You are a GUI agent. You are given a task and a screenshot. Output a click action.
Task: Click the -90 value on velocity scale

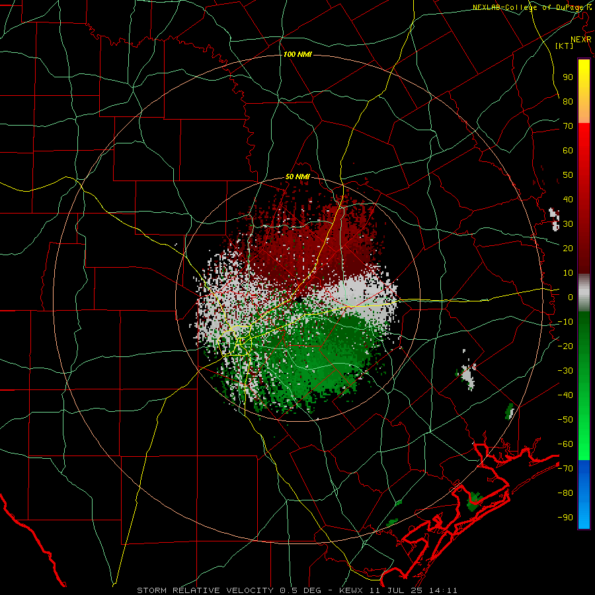(565, 517)
